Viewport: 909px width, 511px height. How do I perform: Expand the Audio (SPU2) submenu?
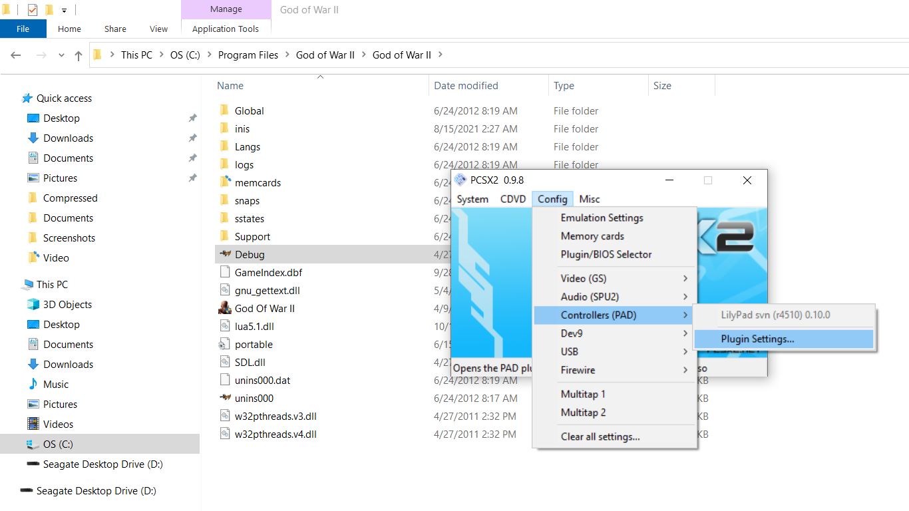pos(685,297)
